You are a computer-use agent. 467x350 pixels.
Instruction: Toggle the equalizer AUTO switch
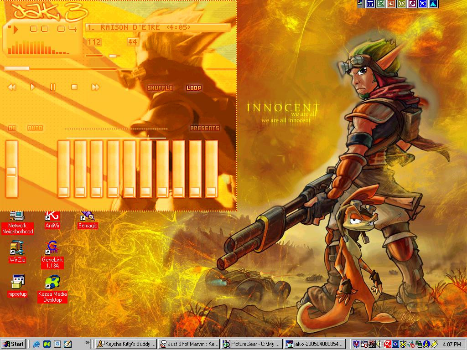pyautogui.click(x=35, y=128)
